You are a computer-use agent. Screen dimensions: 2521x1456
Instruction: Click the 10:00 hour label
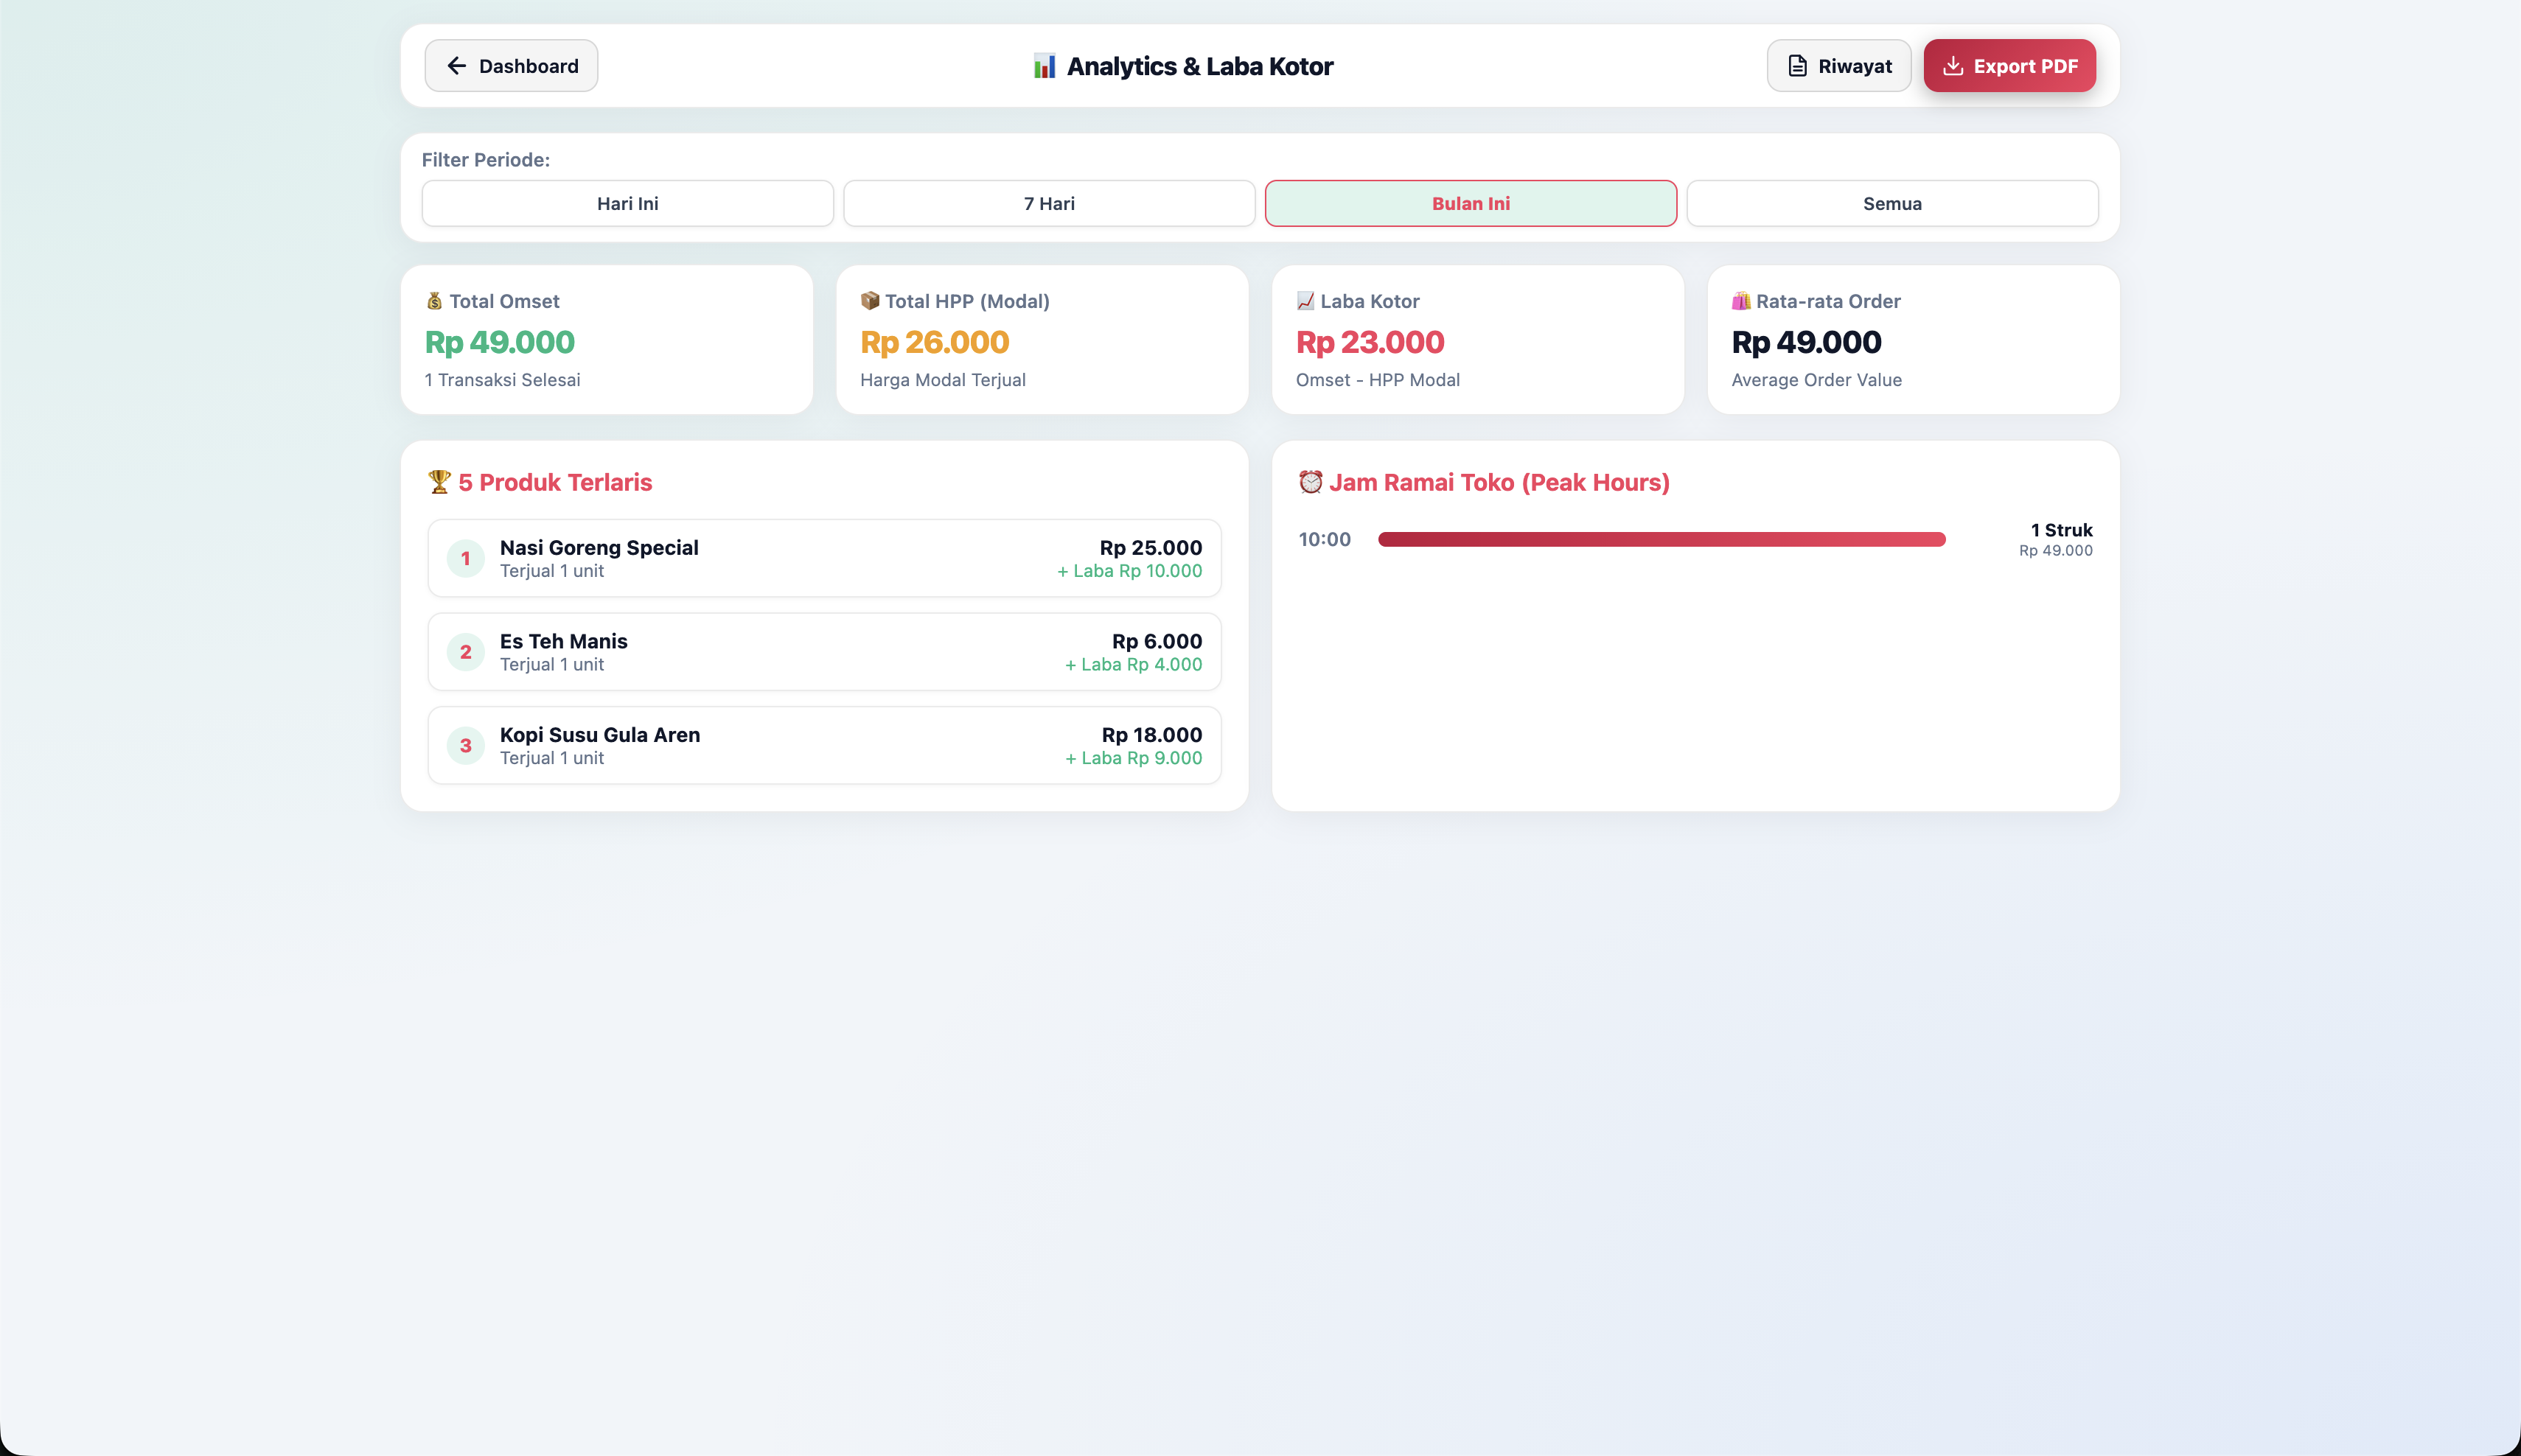pos(1325,540)
